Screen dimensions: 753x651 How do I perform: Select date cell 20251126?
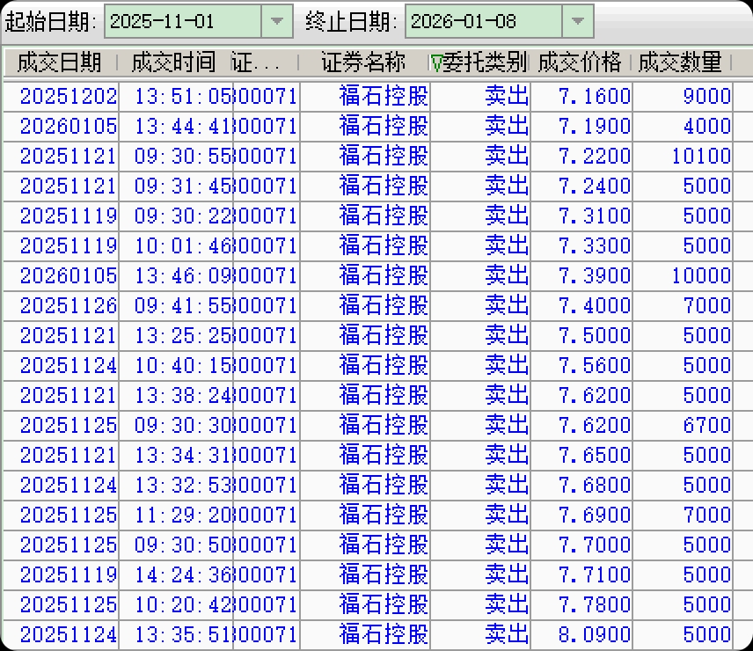61,306
